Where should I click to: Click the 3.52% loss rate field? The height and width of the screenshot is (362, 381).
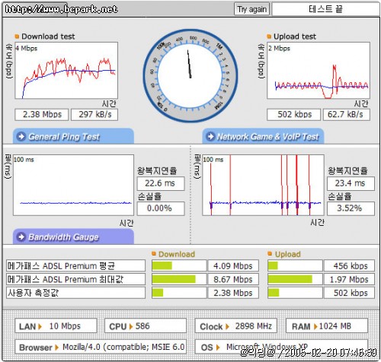[x=351, y=208]
